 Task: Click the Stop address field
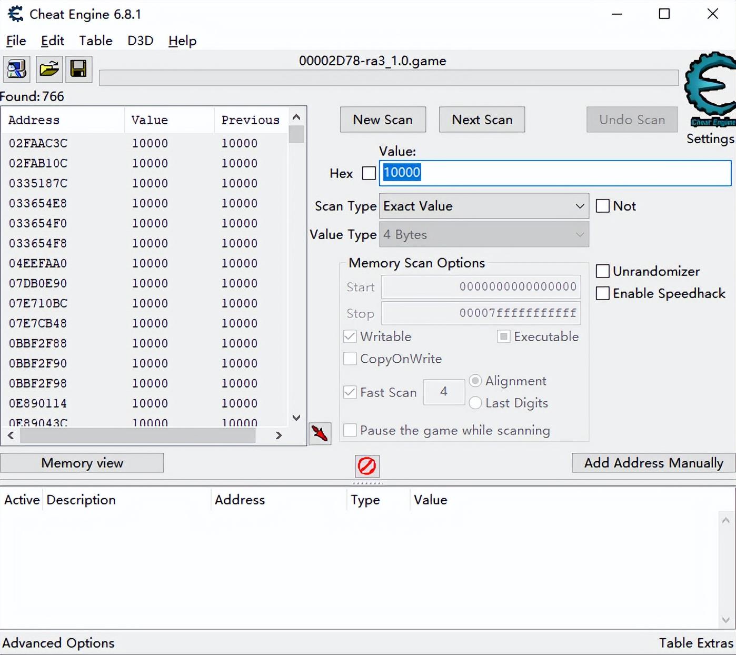coord(481,313)
